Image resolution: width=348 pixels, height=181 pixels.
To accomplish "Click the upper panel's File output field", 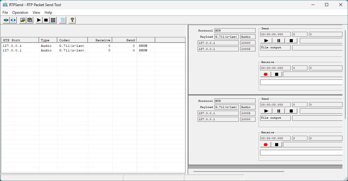I will [x=275, y=48].
